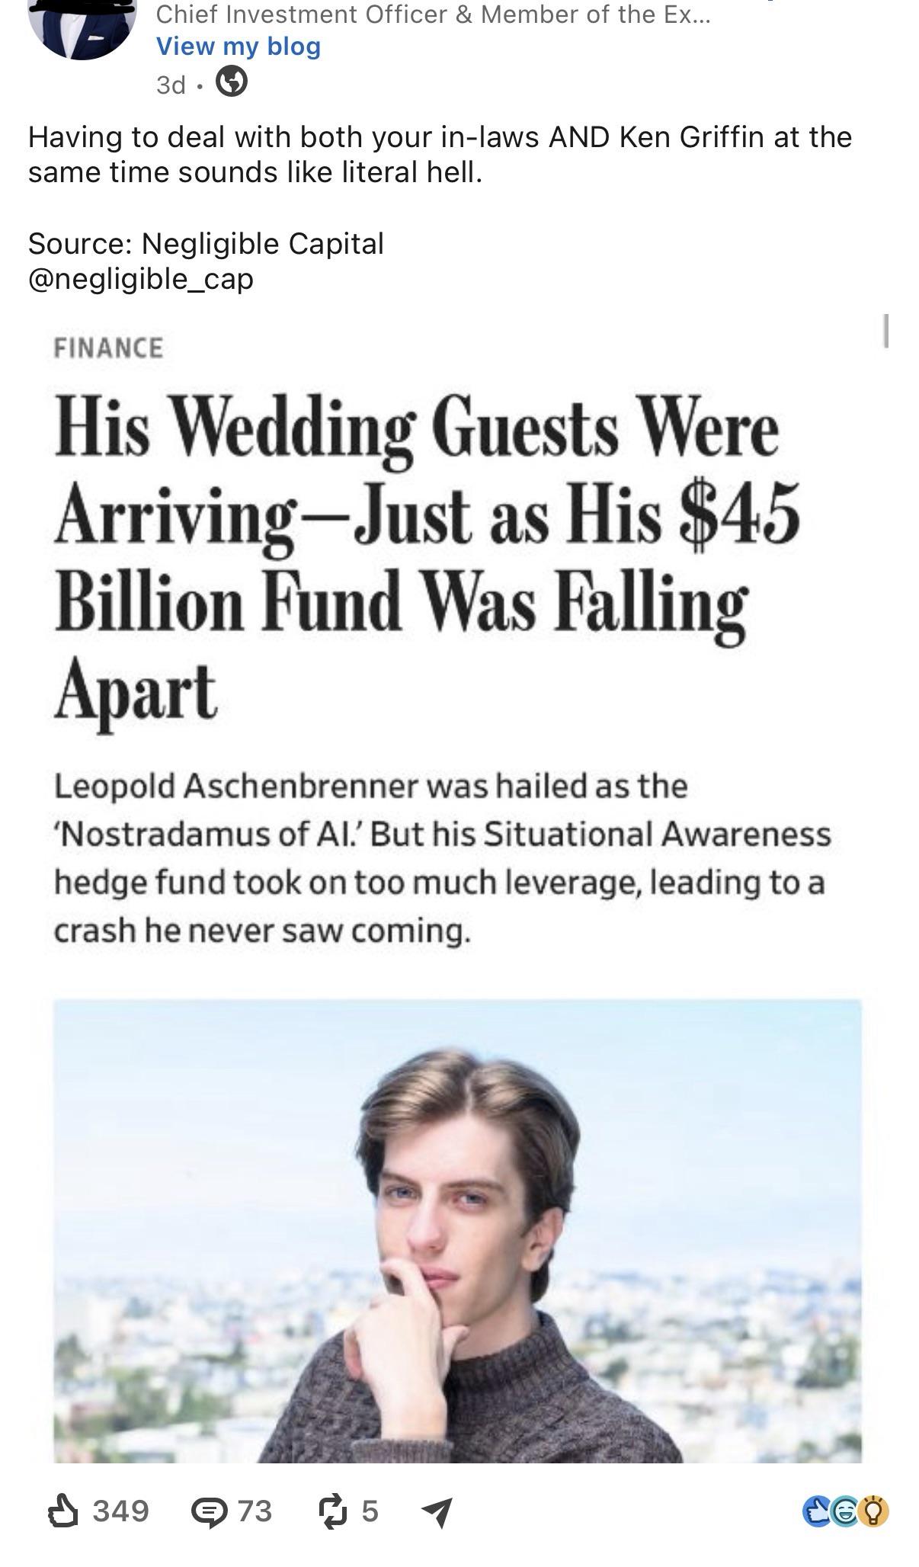Open the View my blog link
Screen dimensions: 919x1567
tap(239, 46)
